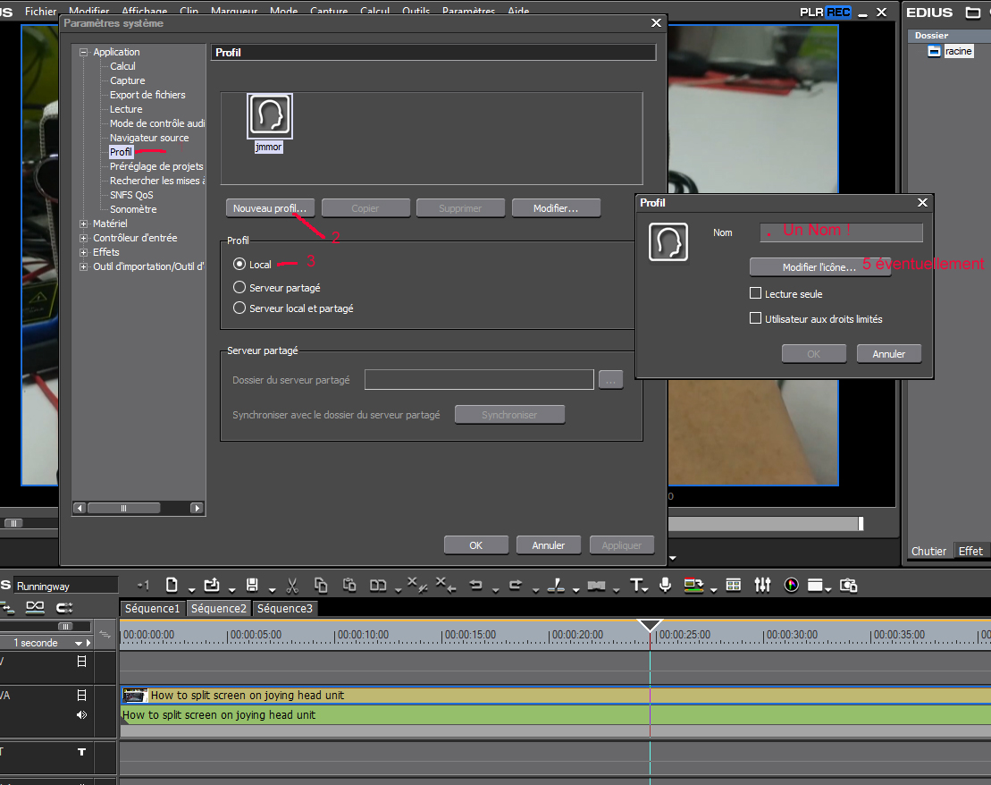Switch to the Séquence3 tab

pyautogui.click(x=283, y=609)
